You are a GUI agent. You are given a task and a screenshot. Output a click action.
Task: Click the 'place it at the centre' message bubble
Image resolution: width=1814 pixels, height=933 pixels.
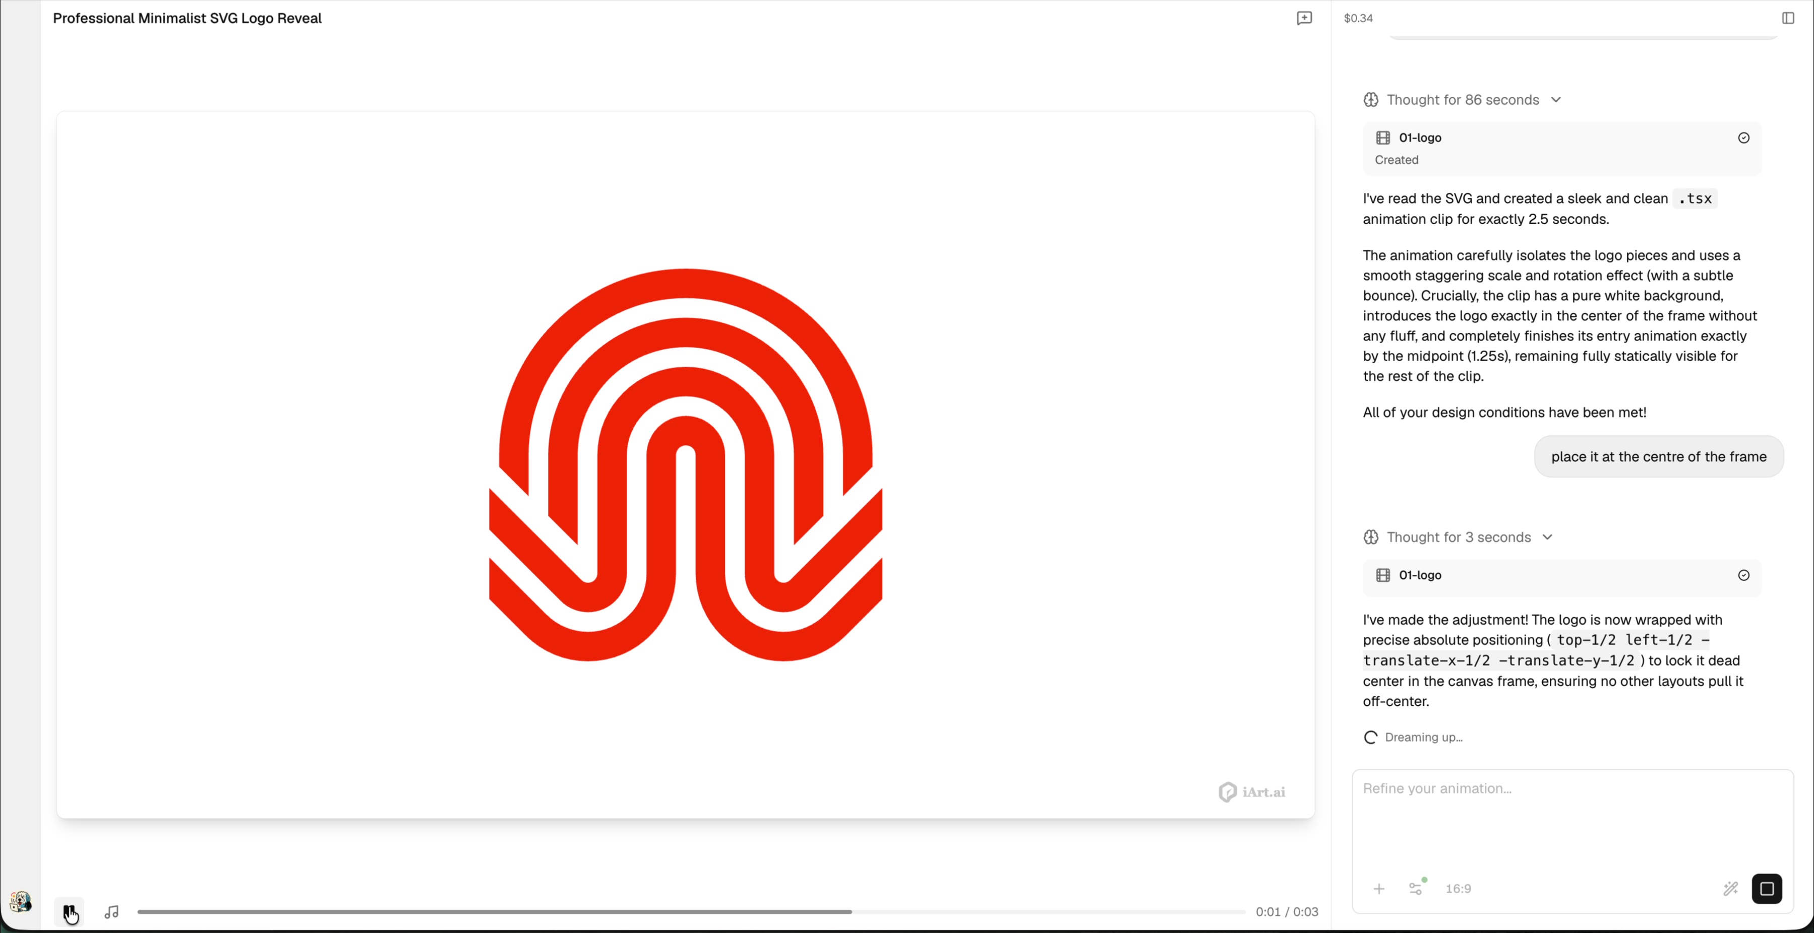coord(1658,456)
